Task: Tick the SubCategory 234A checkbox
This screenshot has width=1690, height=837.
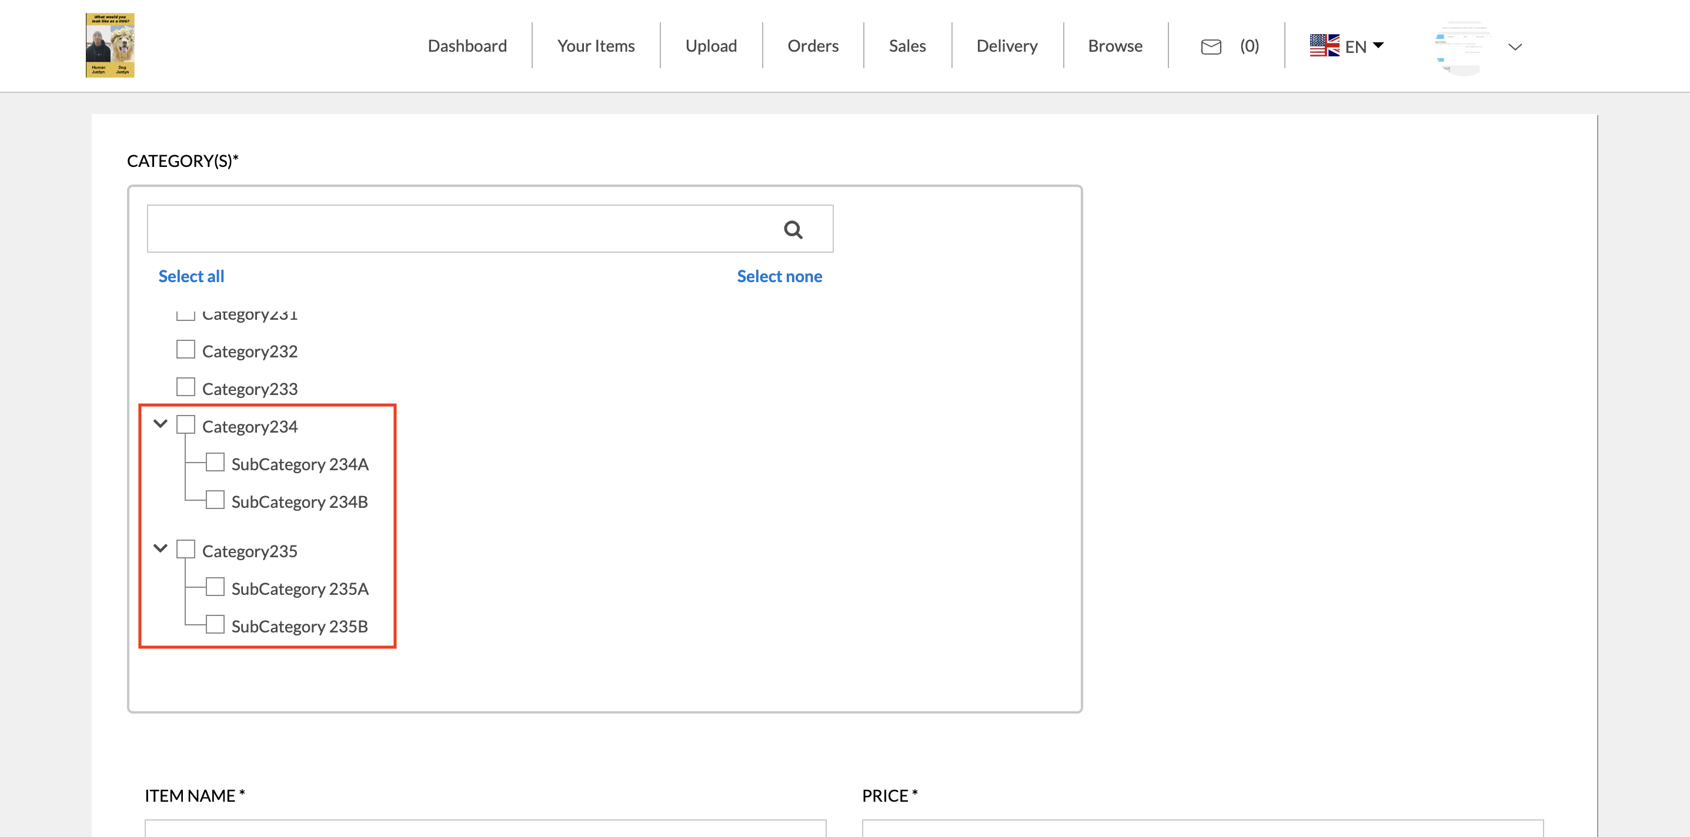Action: pyautogui.click(x=215, y=463)
